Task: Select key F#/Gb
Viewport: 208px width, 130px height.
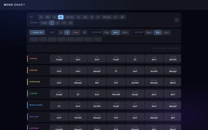Action: [107, 17]
